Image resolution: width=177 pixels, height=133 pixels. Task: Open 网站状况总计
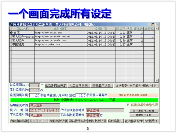pos(78,121)
